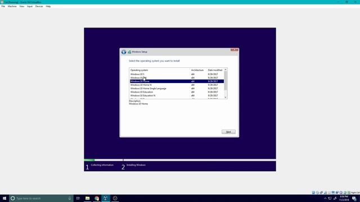The width and height of the screenshot is (360, 202).
Task: Click the VirtualBox optical drive status icon
Action: pos(317,192)
